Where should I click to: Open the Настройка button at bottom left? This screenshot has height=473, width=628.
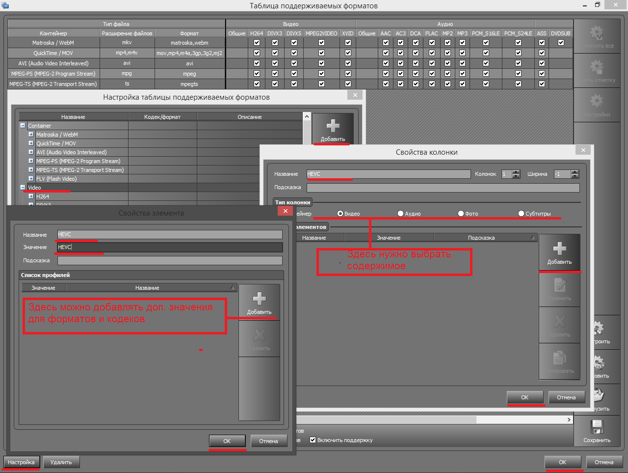[x=21, y=462]
